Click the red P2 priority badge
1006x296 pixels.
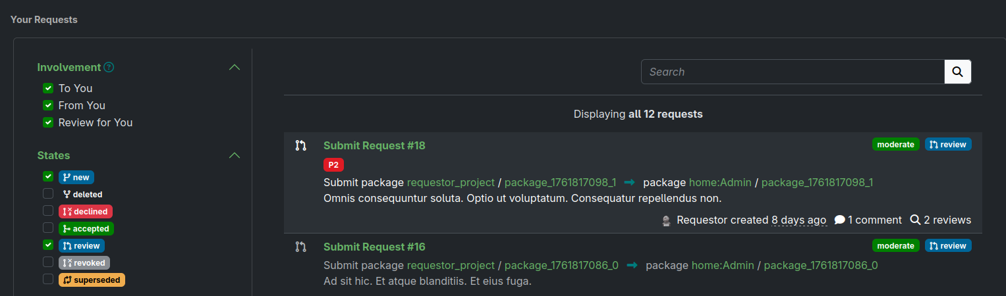tap(333, 164)
